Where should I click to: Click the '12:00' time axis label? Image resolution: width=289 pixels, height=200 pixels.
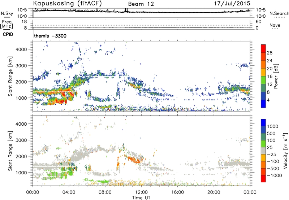point(141,192)
